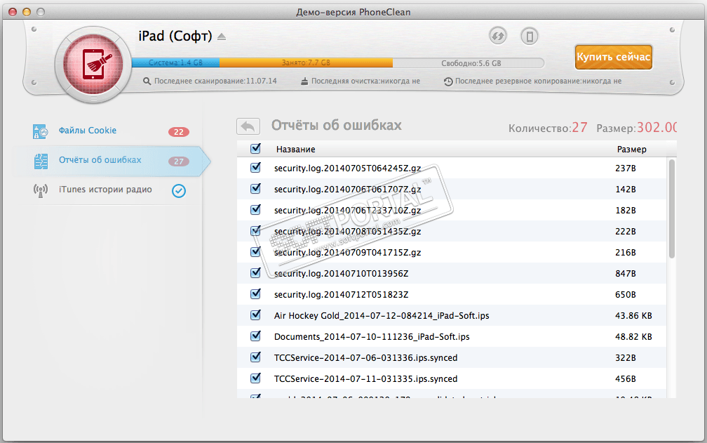
Task: Uncheck security.log.20140706T233710Z.gz
Action: pos(255,209)
